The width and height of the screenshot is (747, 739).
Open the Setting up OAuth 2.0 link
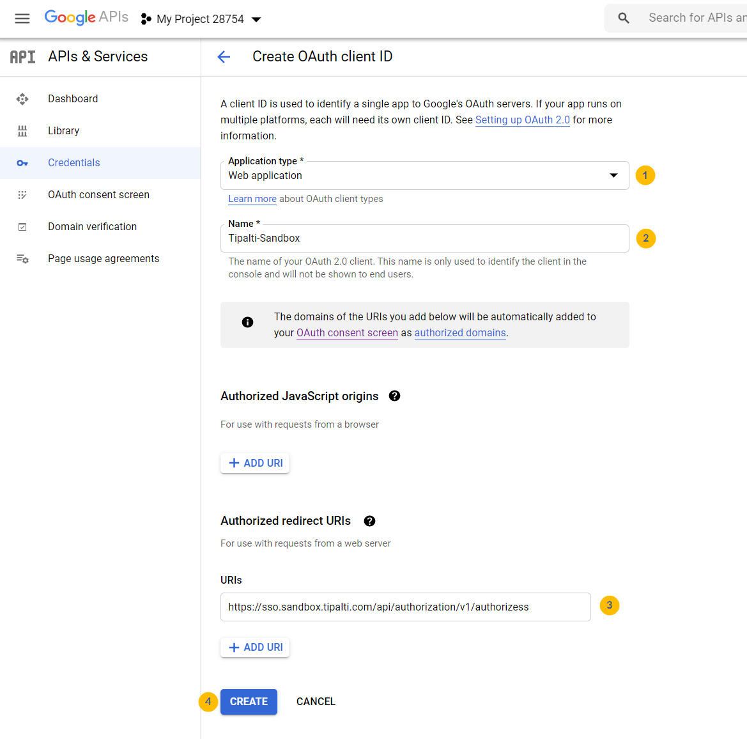click(522, 120)
